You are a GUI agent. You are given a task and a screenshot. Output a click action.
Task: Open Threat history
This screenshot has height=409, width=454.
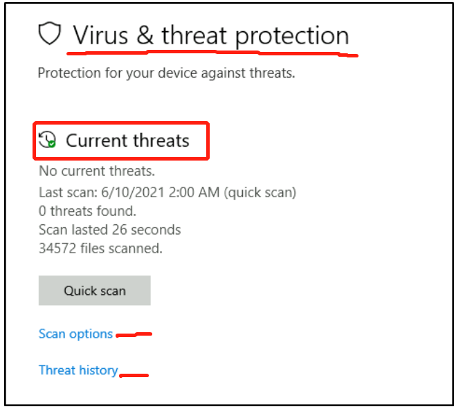point(78,370)
